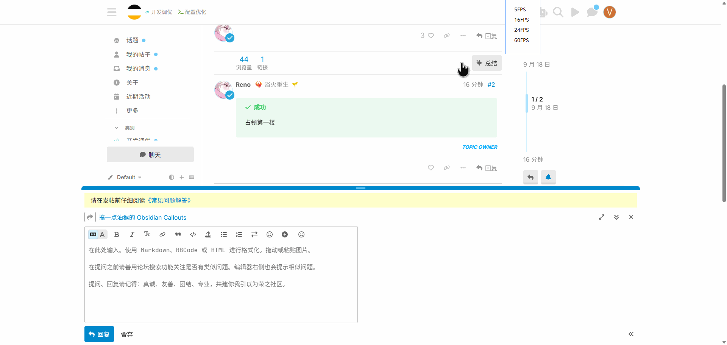Open Reno's username profile link
The height and width of the screenshot is (345, 727).
click(x=243, y=84)
